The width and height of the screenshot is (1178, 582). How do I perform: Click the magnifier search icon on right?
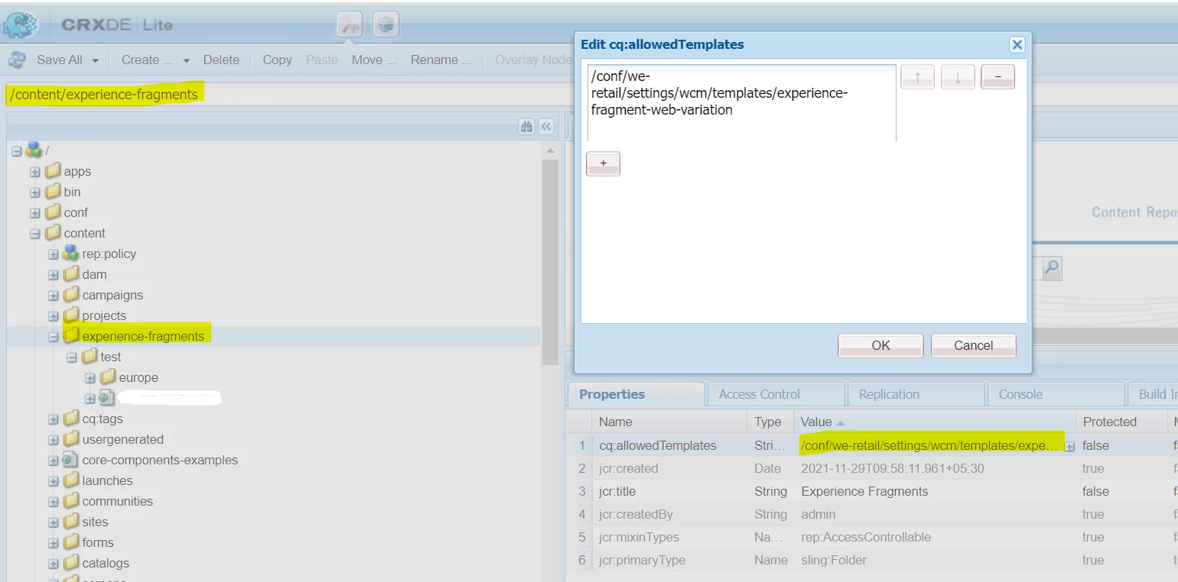pos(1053,268)
